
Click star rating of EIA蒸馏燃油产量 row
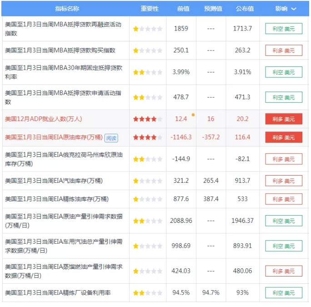[148, 271]
